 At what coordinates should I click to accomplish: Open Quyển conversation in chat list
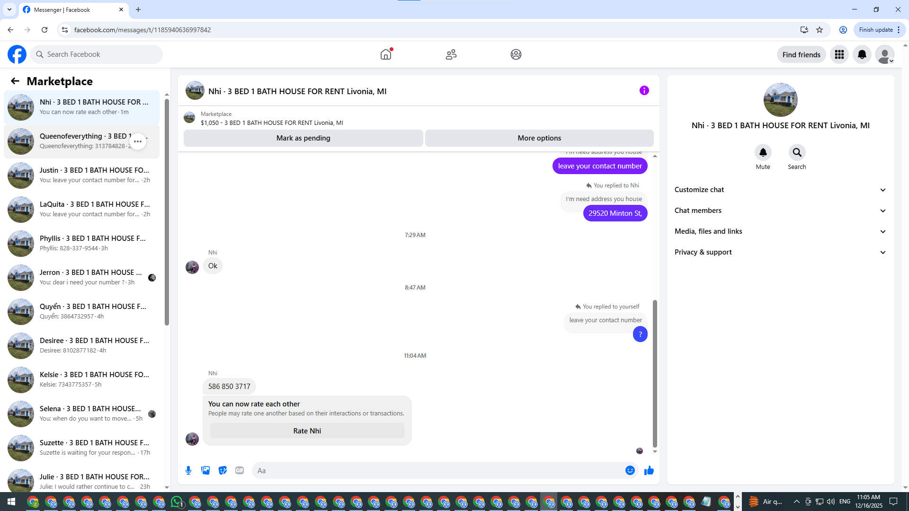(81, 312)
